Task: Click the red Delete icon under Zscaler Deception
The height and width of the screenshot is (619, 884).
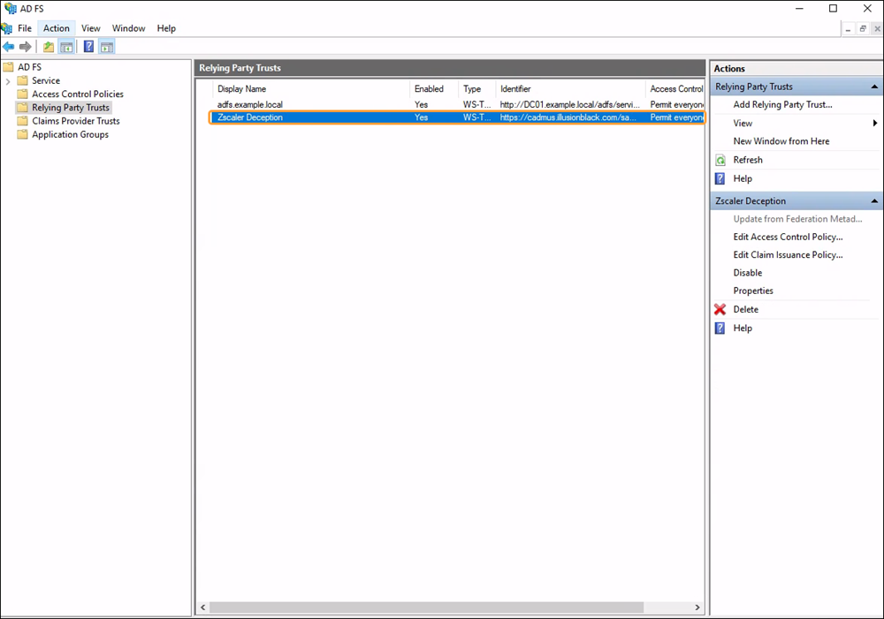Action: click(718, 309)
